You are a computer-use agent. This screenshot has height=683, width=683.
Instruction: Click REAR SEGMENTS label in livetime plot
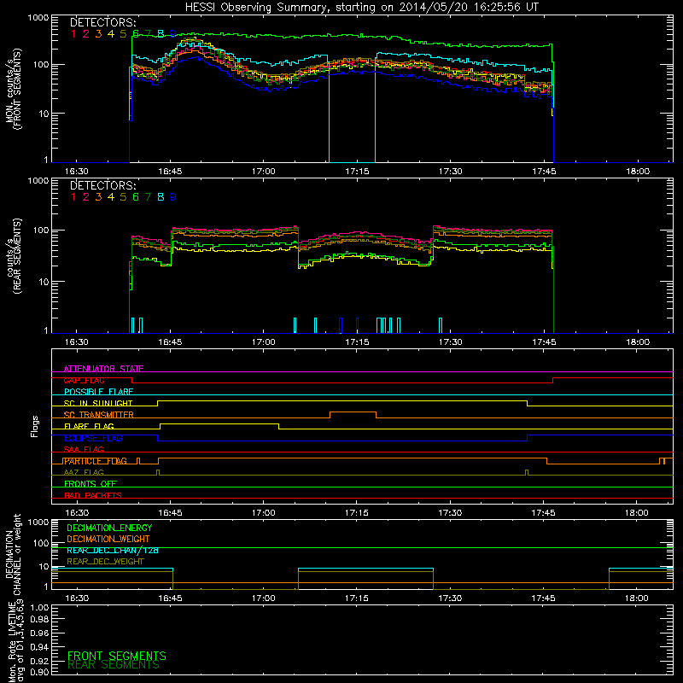coord(114,664)
